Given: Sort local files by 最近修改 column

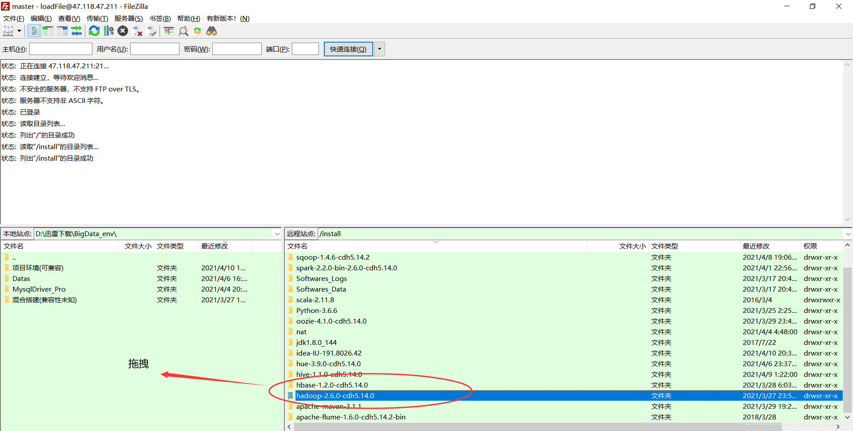Looking at the screenshot, I should tap(225, 246).
